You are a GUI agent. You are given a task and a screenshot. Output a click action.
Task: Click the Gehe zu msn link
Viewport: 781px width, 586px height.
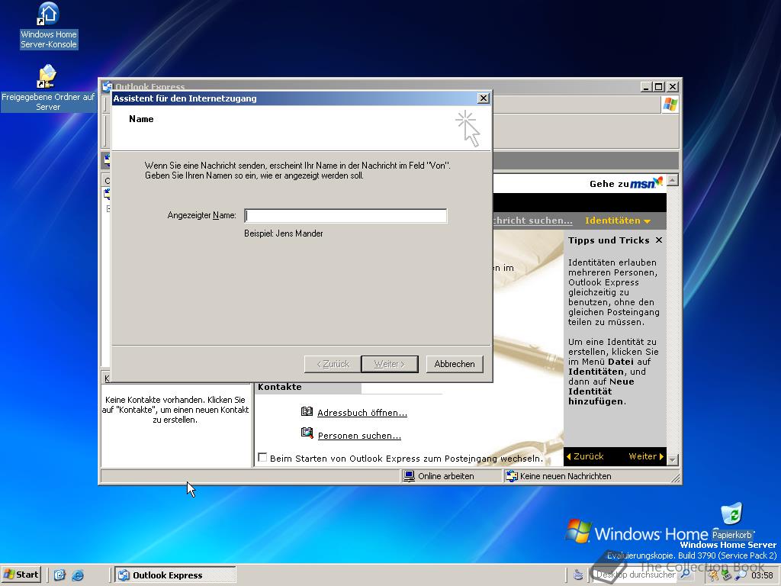626,183
